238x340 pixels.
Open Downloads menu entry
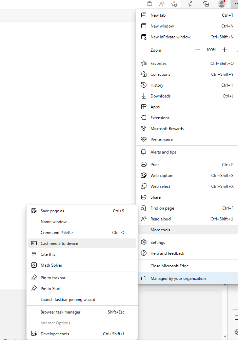coord(187,96)
